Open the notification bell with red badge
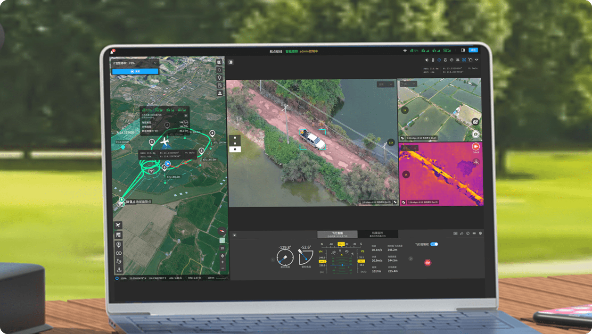 113,50
